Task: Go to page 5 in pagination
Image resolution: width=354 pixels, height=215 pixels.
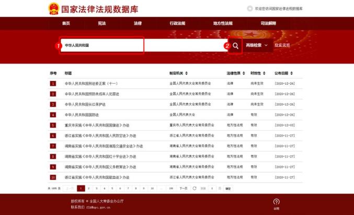Action: 112,188
